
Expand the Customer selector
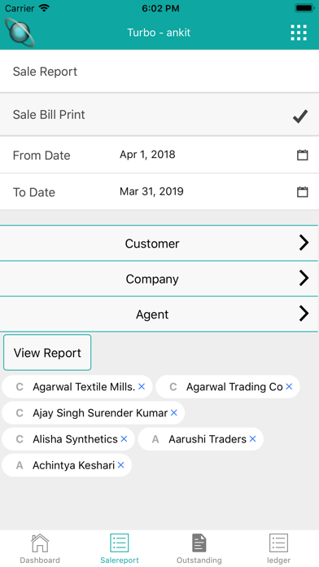[x=159, y=244]
